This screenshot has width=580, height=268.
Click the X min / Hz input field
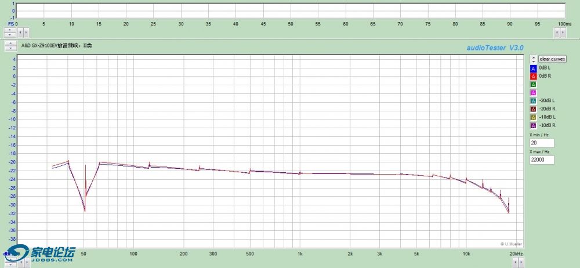[542, 143]
